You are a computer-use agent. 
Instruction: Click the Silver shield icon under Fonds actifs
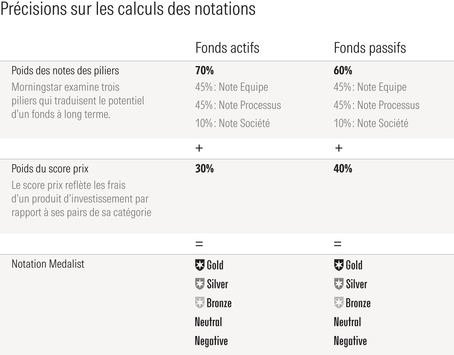(x=200, y=284)
